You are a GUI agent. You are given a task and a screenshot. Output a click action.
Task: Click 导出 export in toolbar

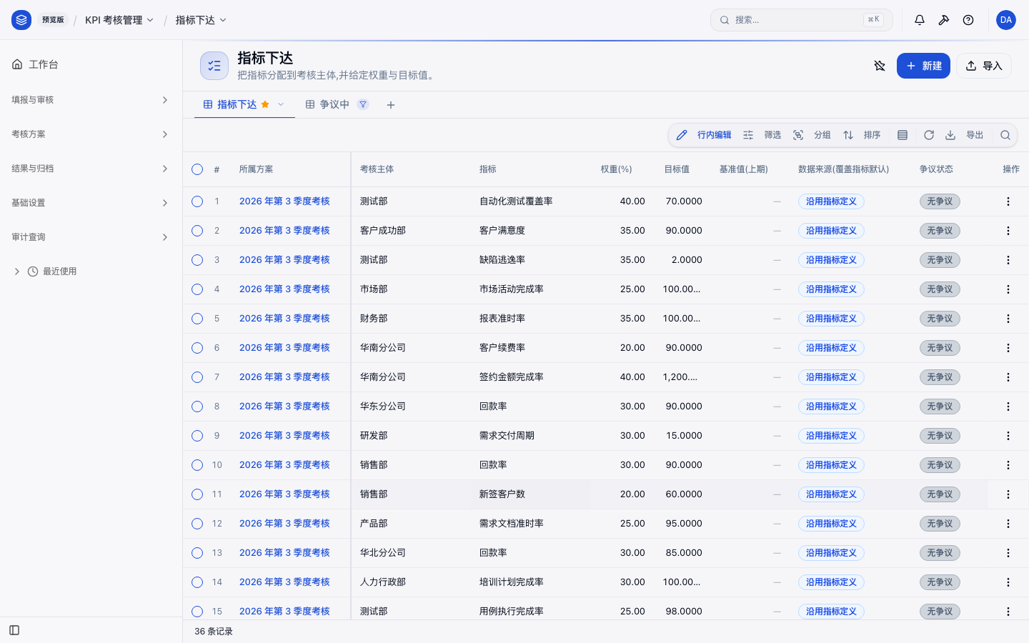coord(965,135)
